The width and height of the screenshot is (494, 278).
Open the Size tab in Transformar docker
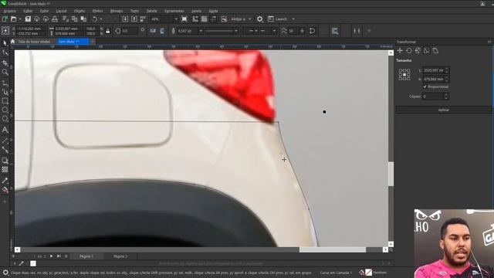click(426, 51)
